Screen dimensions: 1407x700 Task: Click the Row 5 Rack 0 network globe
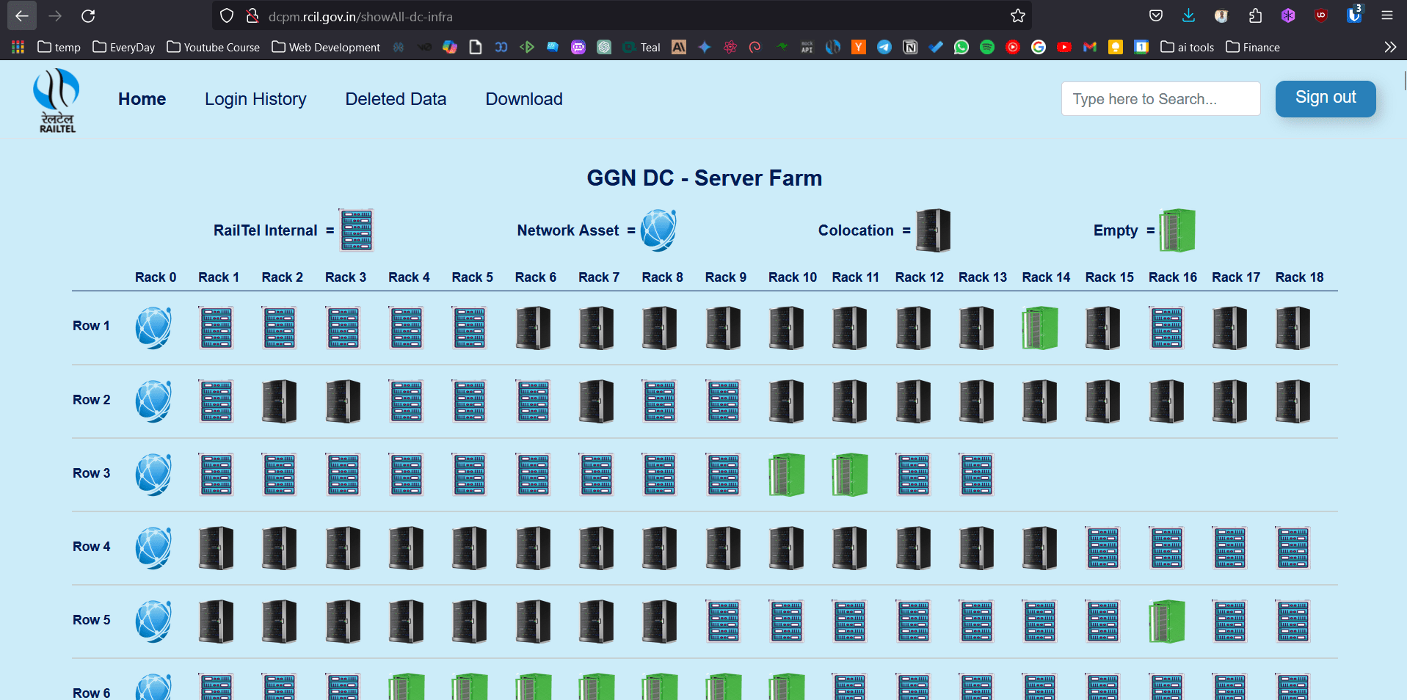click(x=153, y=621)
